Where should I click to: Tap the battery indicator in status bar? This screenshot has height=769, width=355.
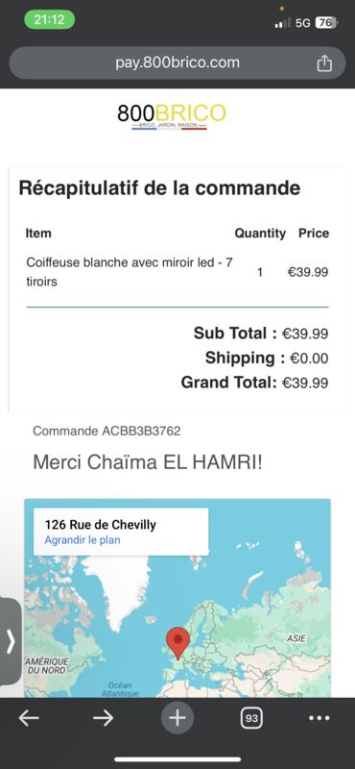[x=326, y=22]
